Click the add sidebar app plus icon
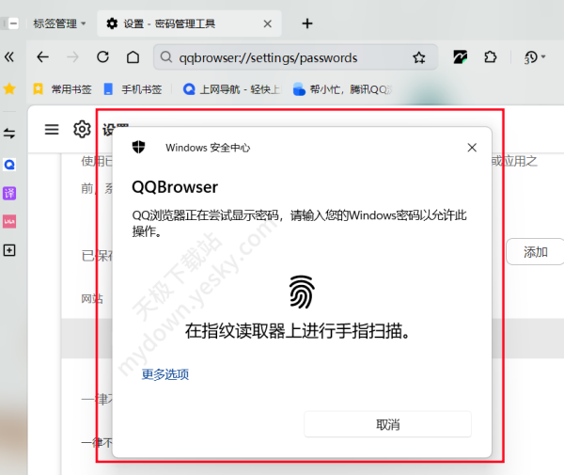Image resolution: width=564 pixels, height=475 pixels. 9,250
